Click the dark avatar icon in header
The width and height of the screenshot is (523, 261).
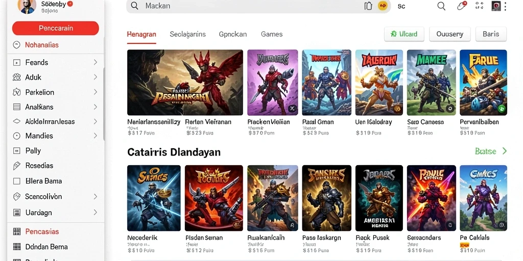pyautogui.click(x=496, y=6)
